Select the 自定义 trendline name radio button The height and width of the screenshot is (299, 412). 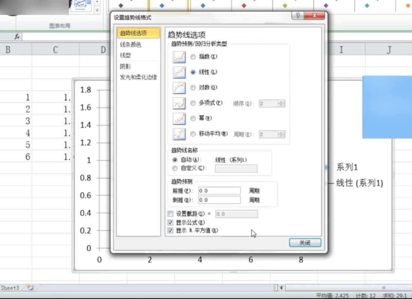(175, 168)
